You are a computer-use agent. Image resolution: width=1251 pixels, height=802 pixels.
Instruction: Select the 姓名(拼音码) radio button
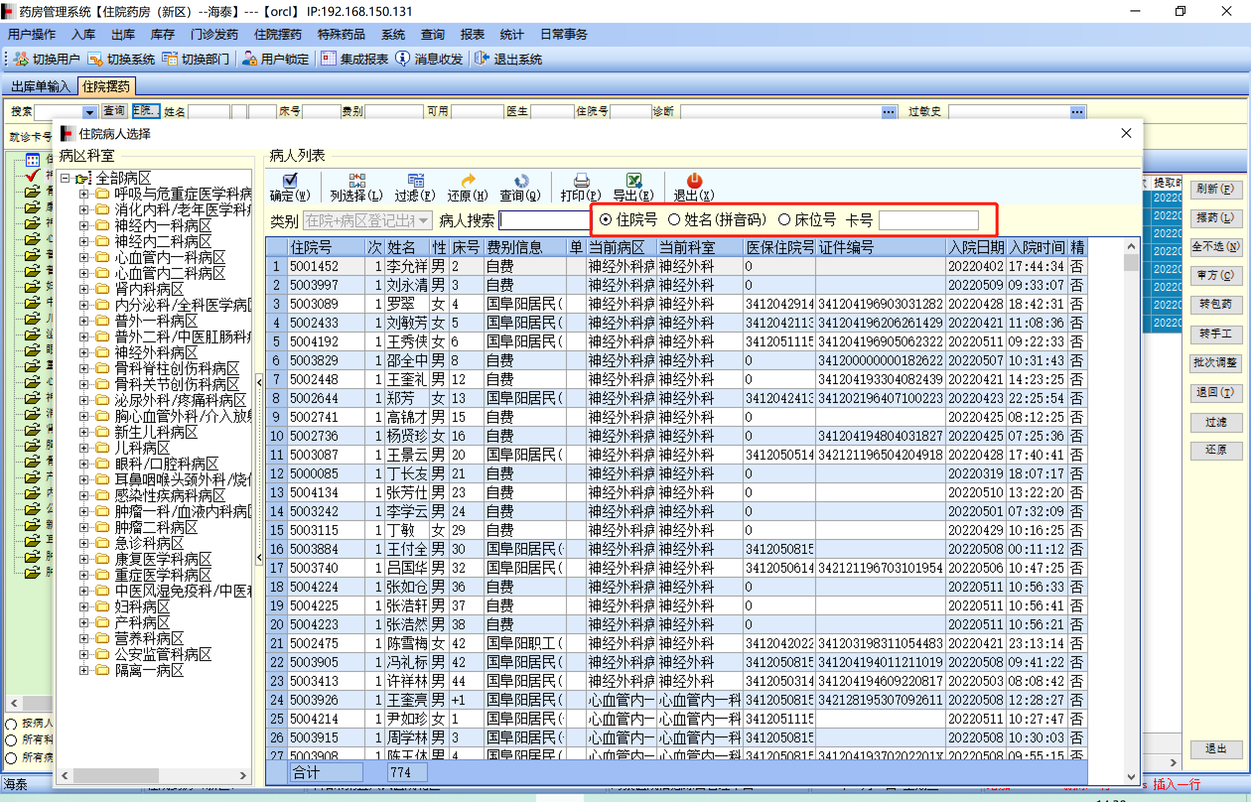pos(675,220)
